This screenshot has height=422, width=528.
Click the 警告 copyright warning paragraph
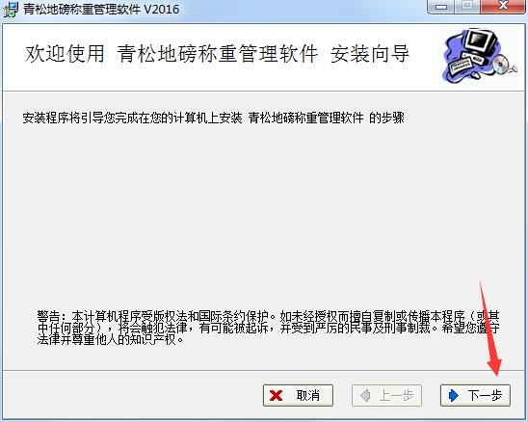tap(268, 328)
